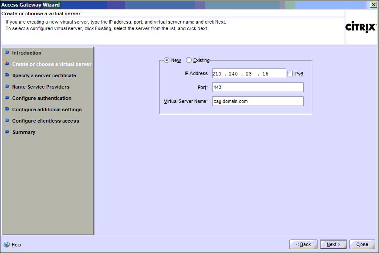Click the icon beside Summary step
This screenshot has width=379, height=253.
(7, 132)
